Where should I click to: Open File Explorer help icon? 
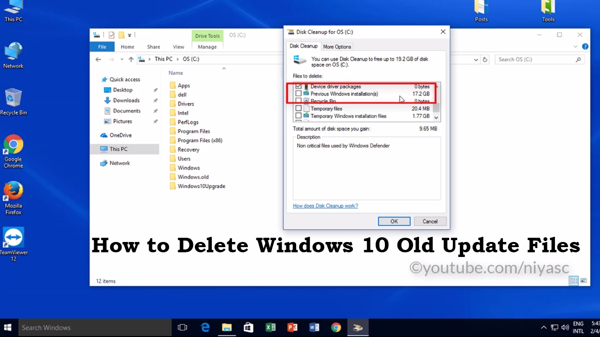(585, 47)
